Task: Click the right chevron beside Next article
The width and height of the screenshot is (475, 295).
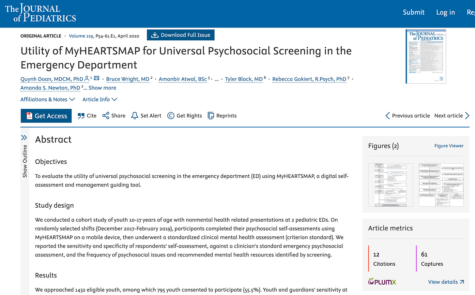Action: 467,116
